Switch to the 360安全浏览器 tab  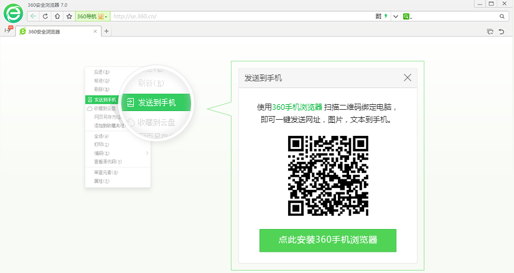[56, 31]
